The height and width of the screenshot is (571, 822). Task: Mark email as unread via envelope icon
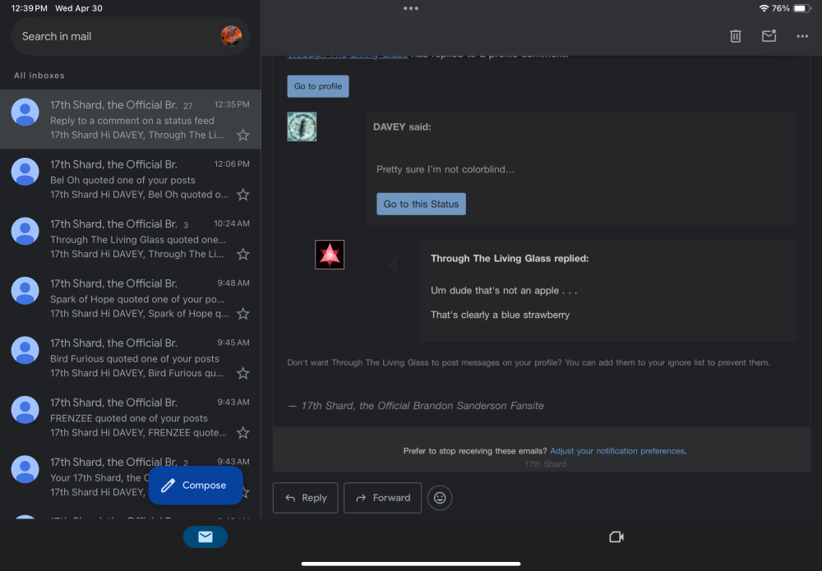(x=769, y=35)
